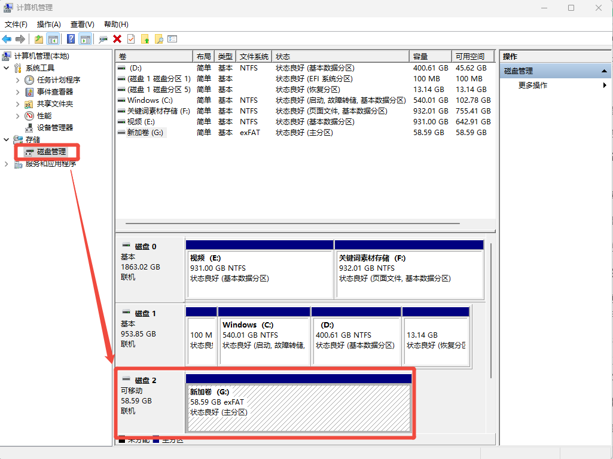Open the 操作(A) menu
Image resolution: width=613 pixels, height=459 pixels.
tap(48, 25)
